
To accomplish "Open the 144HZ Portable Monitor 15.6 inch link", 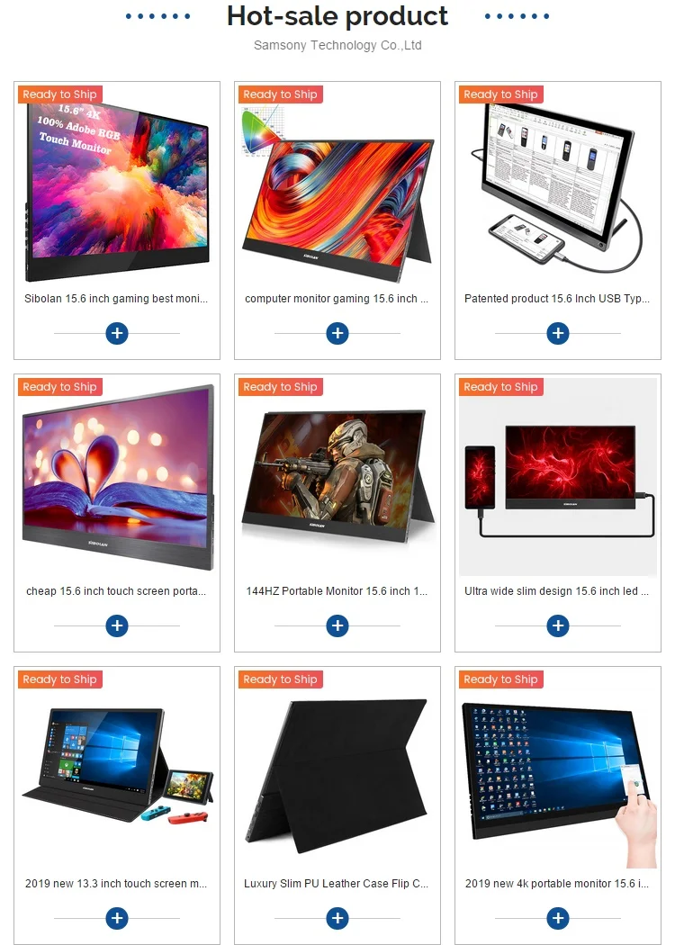I will (337, 591).
